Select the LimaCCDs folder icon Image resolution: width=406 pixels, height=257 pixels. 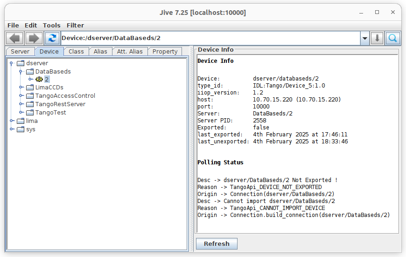[30, 88]
